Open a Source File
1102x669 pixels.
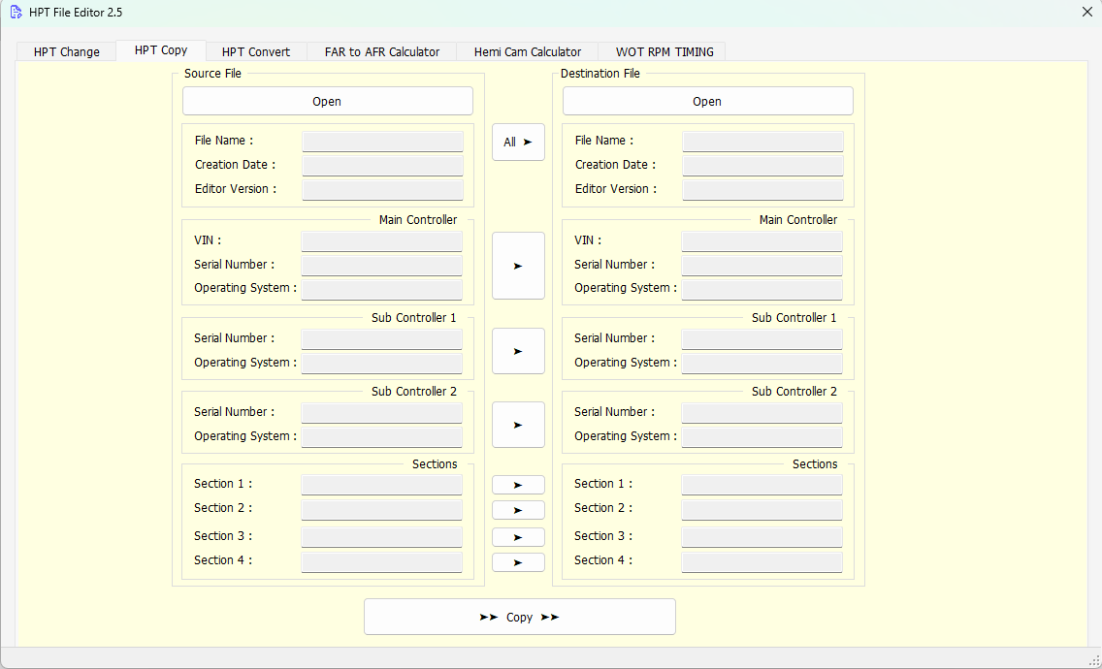tap(327, 102)
